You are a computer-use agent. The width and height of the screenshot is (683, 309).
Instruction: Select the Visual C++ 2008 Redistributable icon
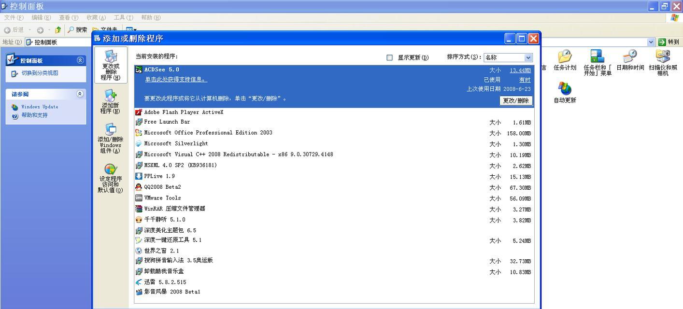139,154
